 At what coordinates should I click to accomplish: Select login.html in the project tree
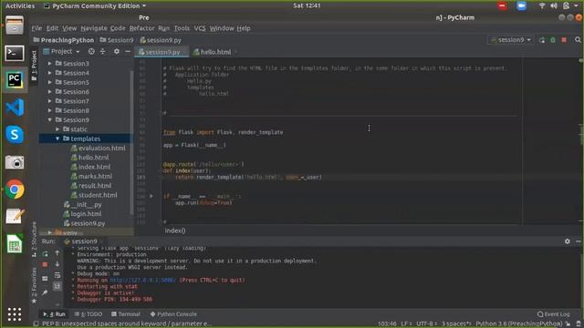click(82, 214)
